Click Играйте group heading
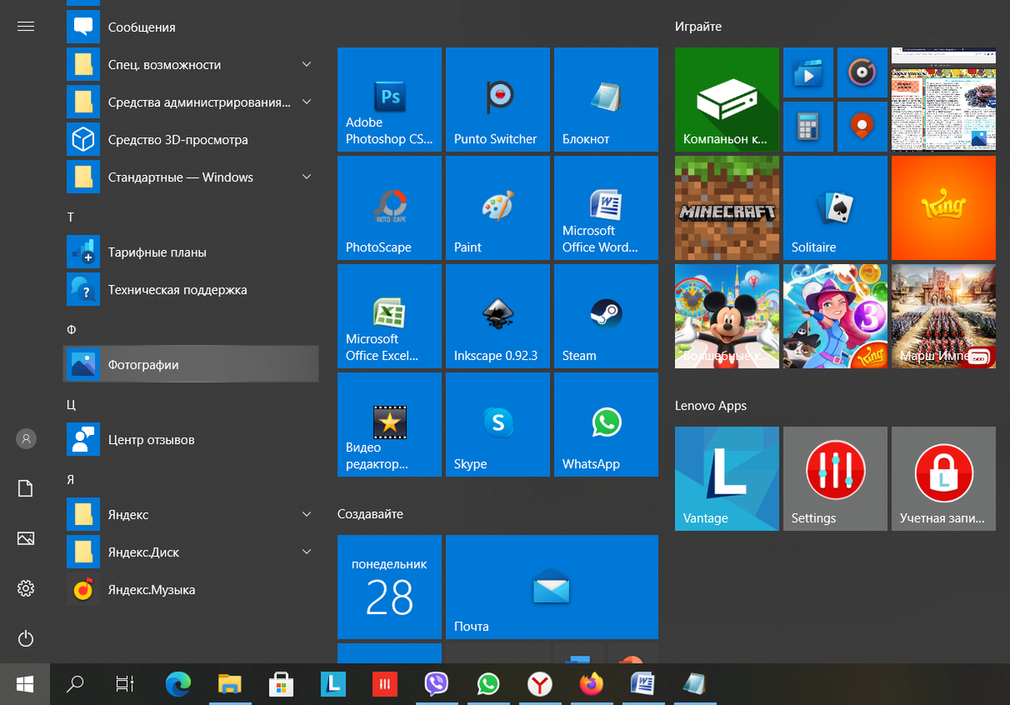This screenshot has width=1010, height=705. tap(699, 27)
